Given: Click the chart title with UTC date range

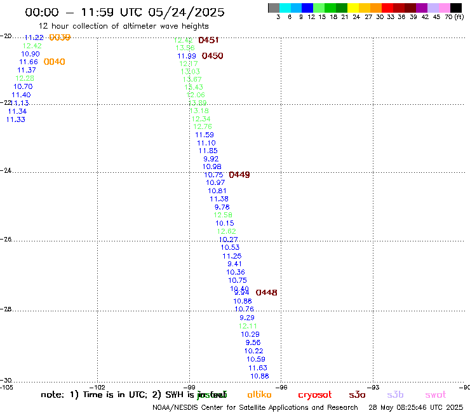Looking at the screenshot, I should pyautogui.click(x=124, y=12).
